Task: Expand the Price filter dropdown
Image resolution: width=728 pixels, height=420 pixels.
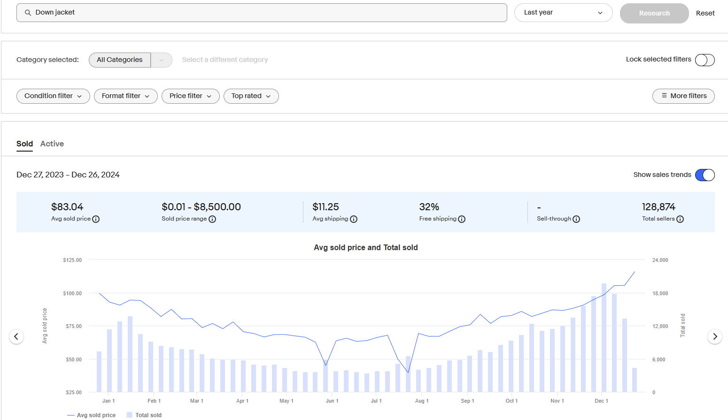Action: click(x=190, y=96)
